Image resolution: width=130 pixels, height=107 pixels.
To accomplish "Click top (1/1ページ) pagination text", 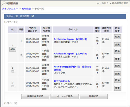I will pyautogui.click(x=11, y=22).
